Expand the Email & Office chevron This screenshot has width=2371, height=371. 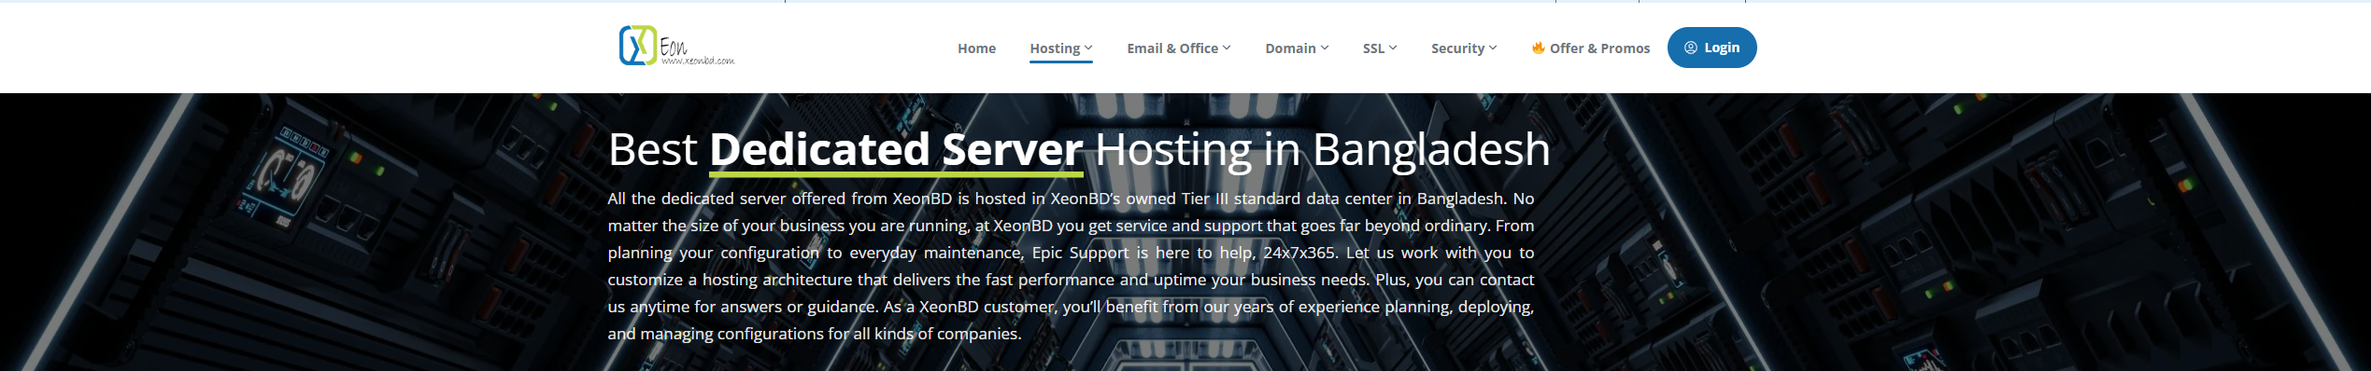(x=1227, y=48)
